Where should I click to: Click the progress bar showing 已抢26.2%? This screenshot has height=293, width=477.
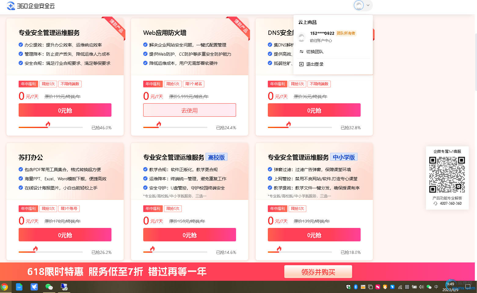click(51, 252)
